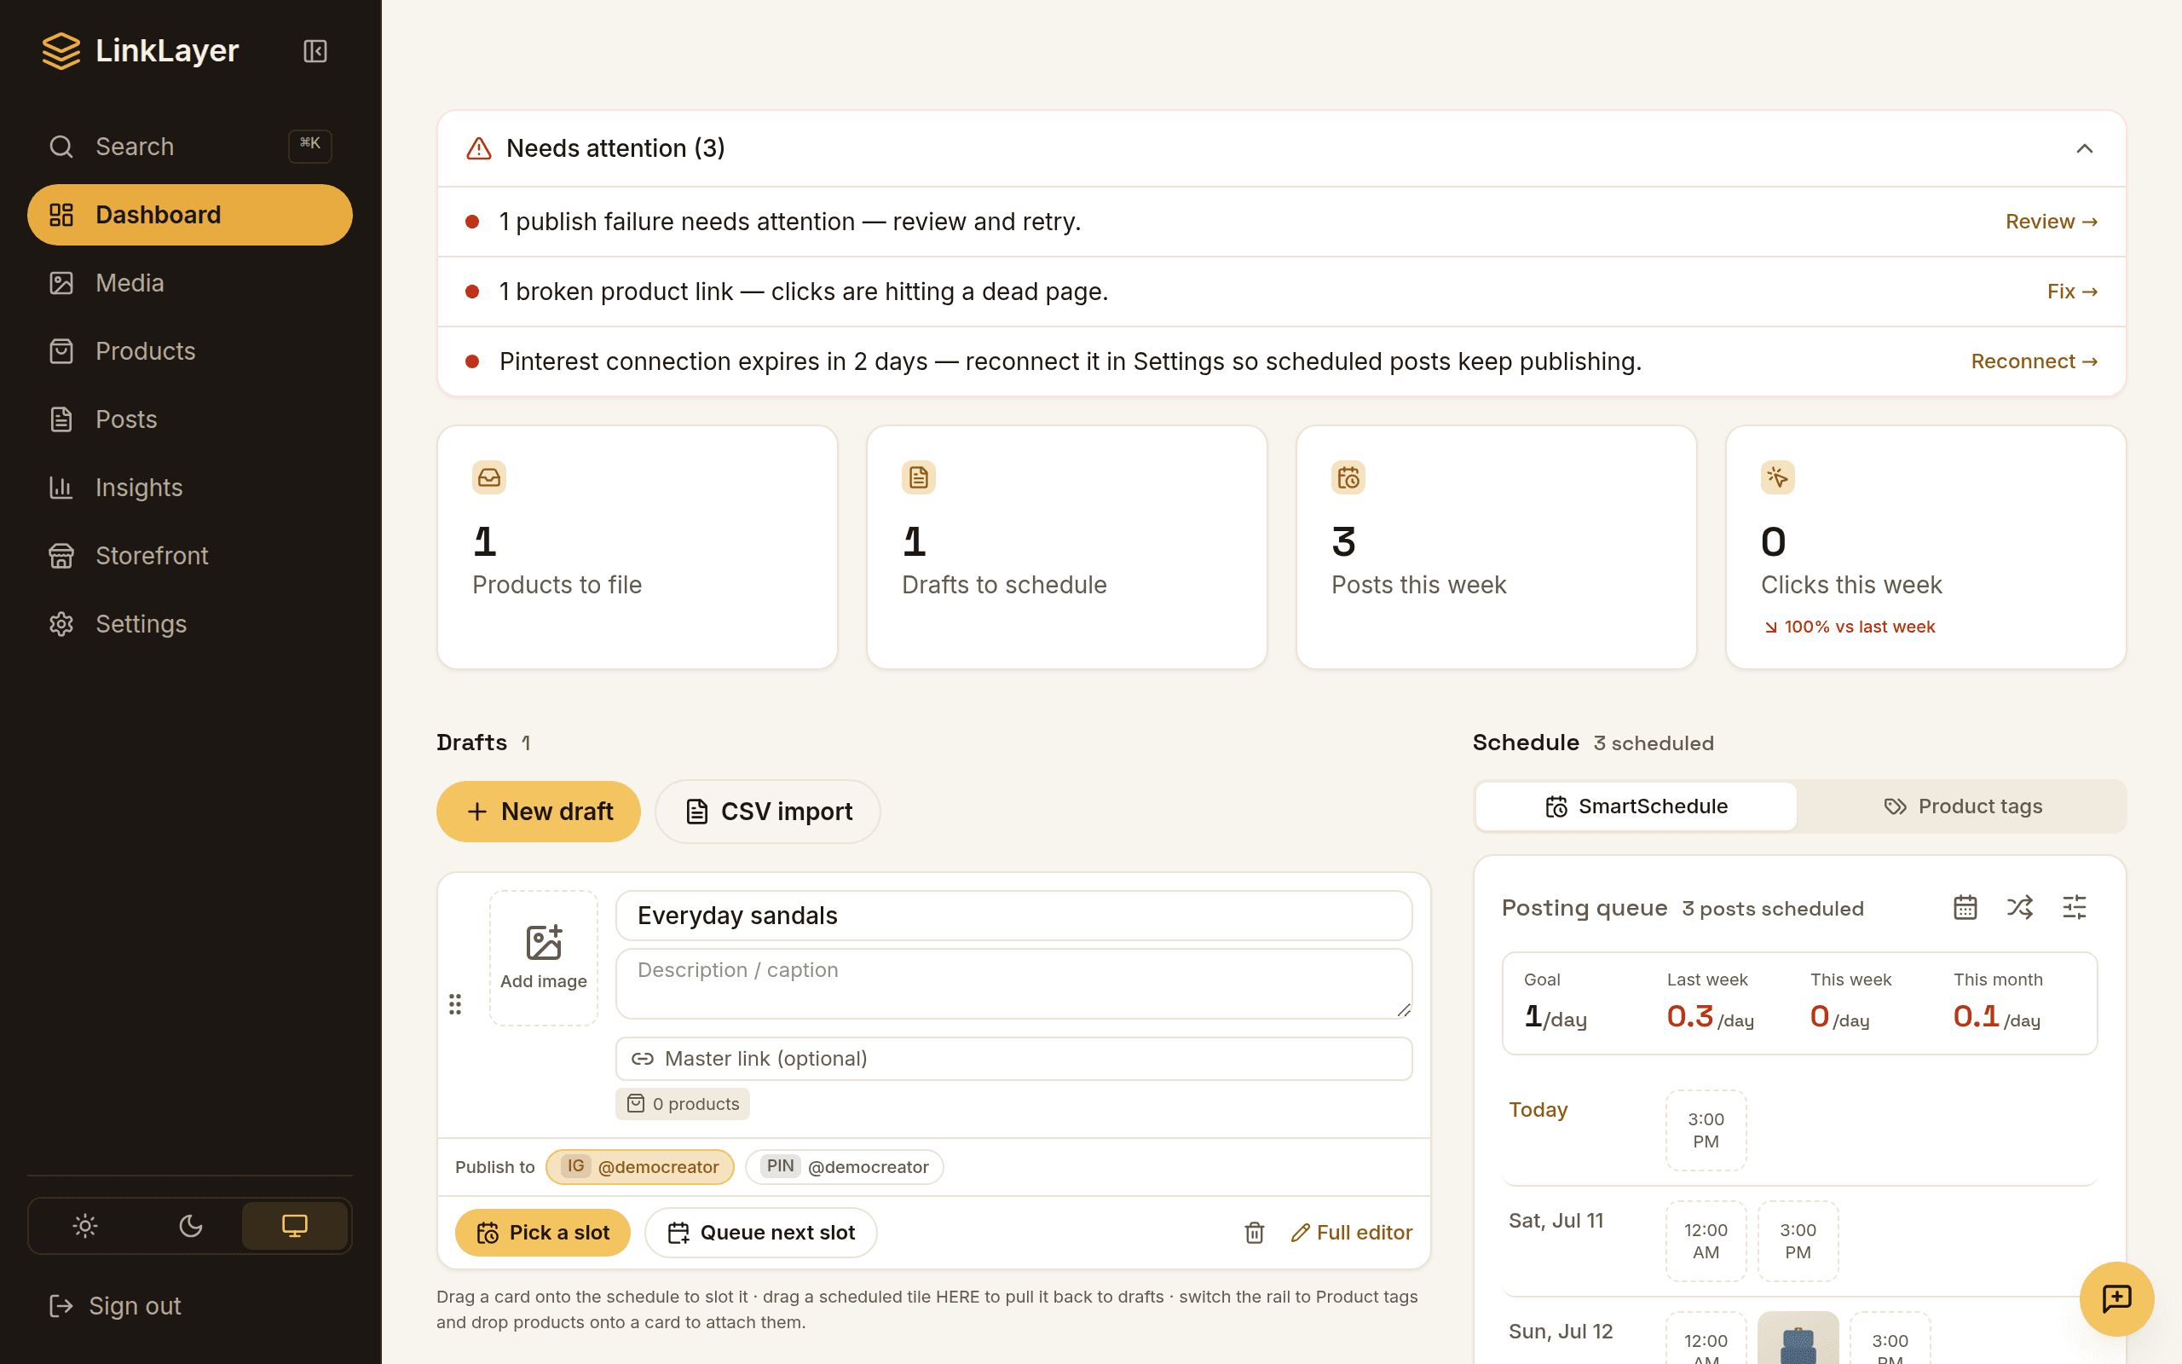
Task: Collapse the Needs attention panel
Action: (x=2084, y=149)
